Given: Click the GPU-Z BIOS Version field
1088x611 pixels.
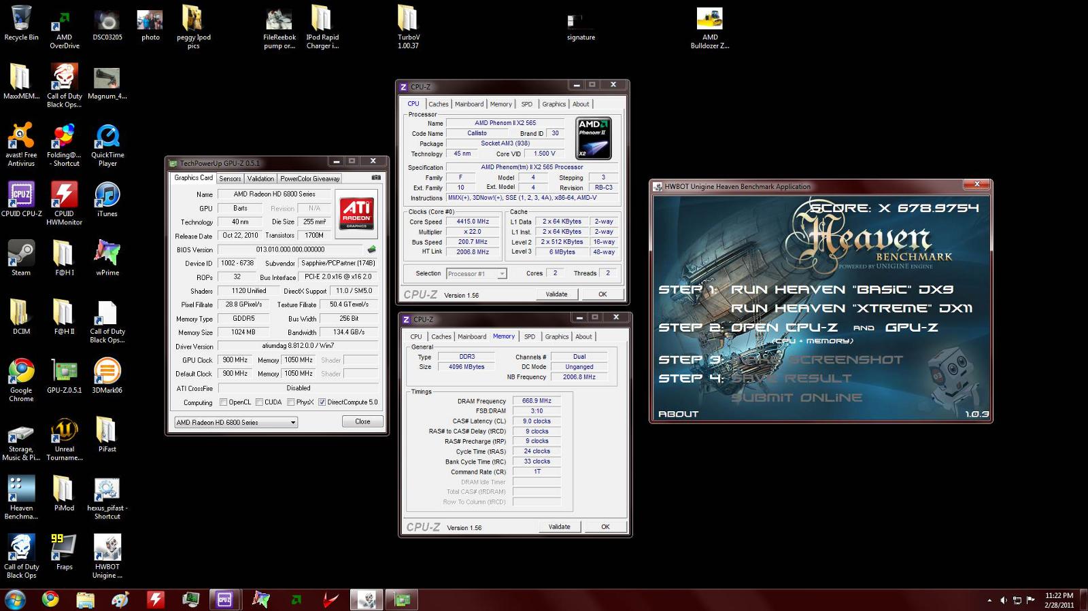Looking at the screenshot, I should (x=290, y=249).
